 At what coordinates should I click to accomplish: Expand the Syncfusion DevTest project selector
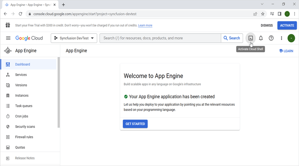tap(74, 38)
